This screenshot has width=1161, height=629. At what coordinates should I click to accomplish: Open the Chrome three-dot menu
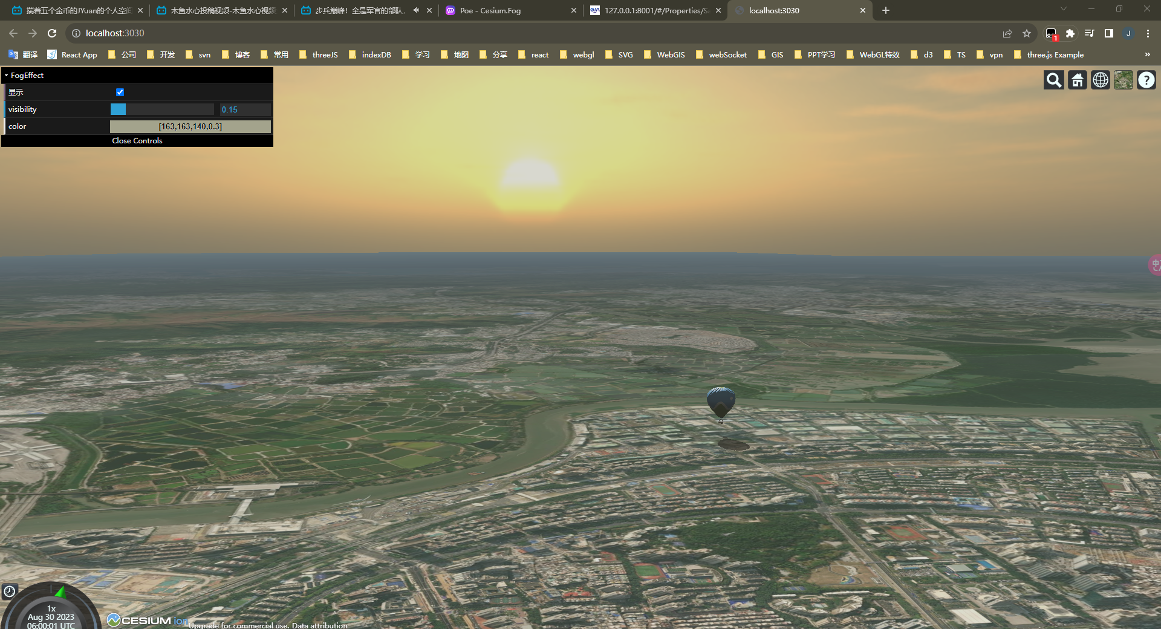click(1148, 33)
